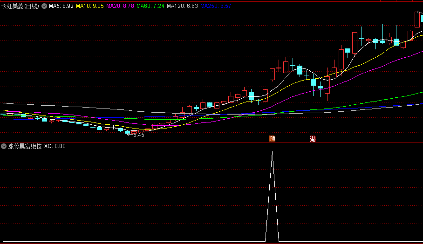Image resolution: width=423 pixels, height=244 pixels.
Task: Click the MA10: 9.05 label
Action: 90,6
